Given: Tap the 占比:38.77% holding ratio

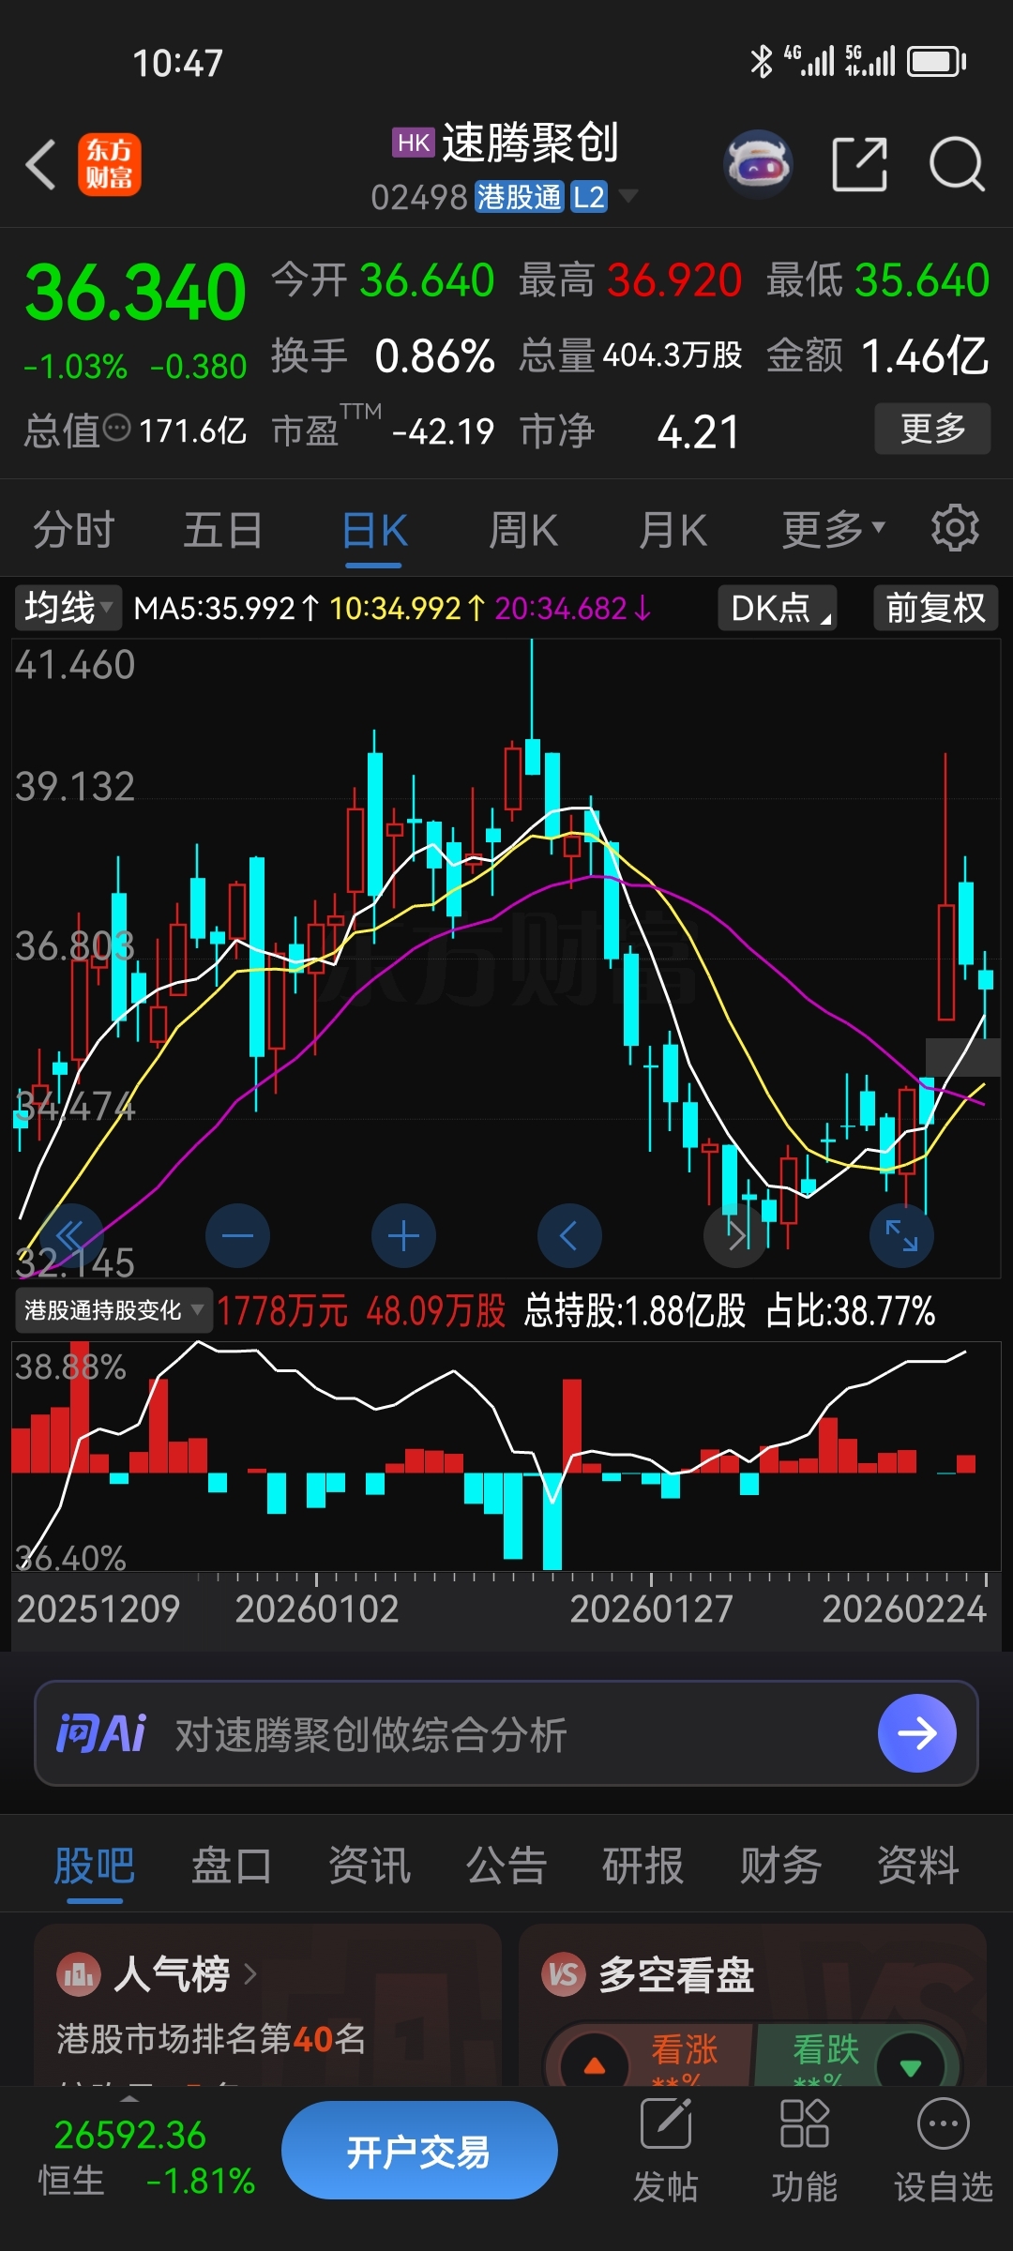Looking at the screenshot, I should (x=851, y=1310).
